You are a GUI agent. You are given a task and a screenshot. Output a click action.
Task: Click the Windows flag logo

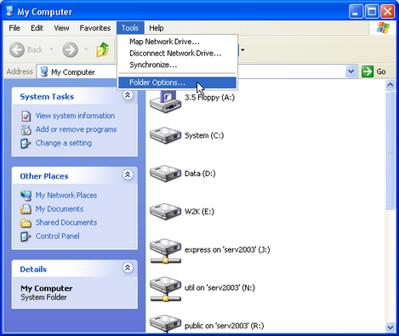(383, 28)
